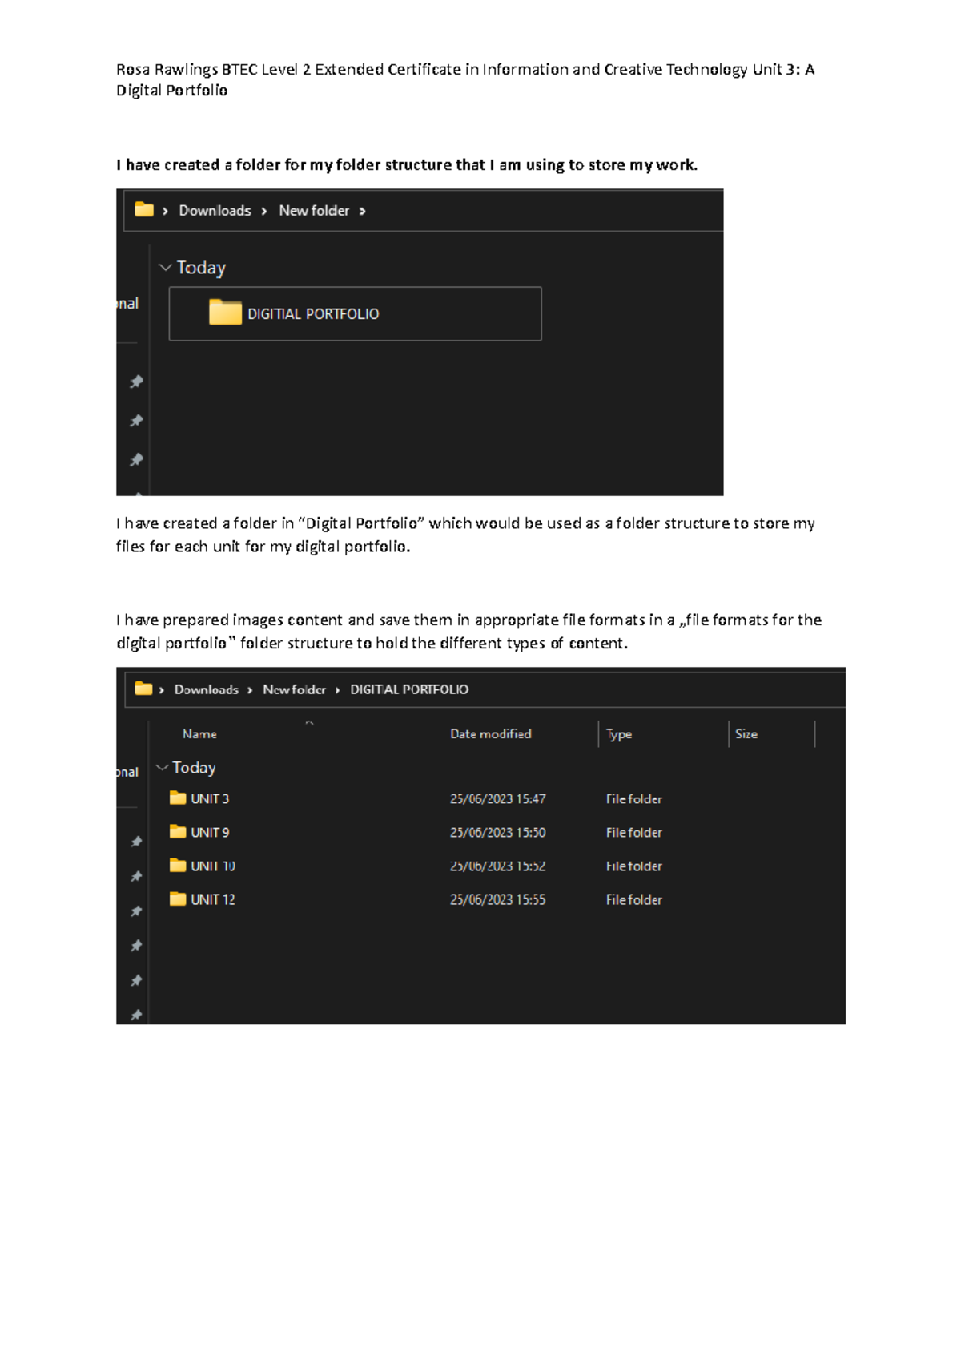
Task: Click DIGITAL PORTFOLIO in second breadcrumb
Action: [x=409, y=689]
